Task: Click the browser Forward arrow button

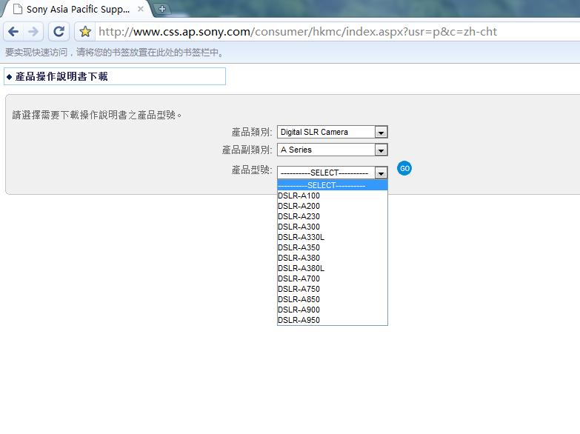Action: [x=33, y=32]
